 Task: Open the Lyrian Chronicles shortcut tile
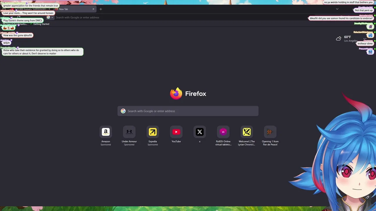click(x=247, y=132)
